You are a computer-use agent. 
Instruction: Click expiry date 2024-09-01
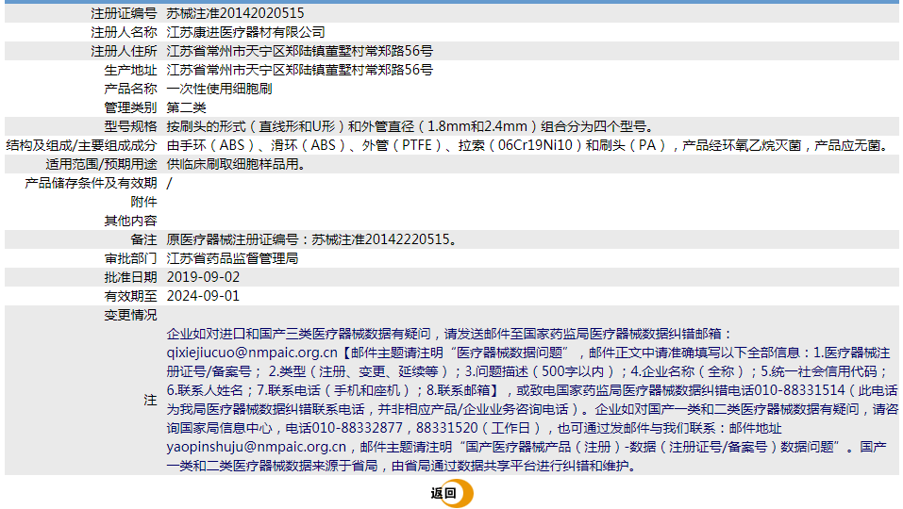pos(203,296)
